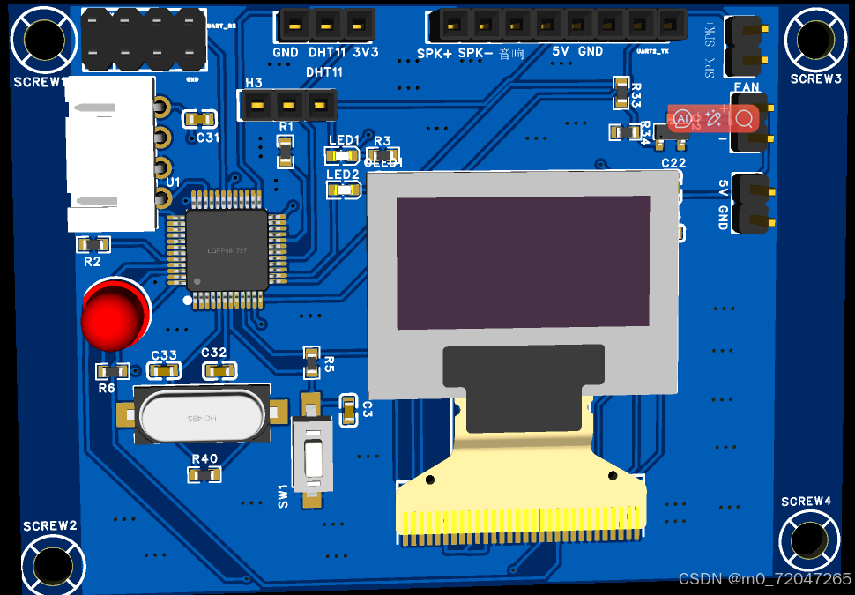This screenshot has height=595, width=855.
Task: Click the FAN connector label
Action: [x=746, y=87]
